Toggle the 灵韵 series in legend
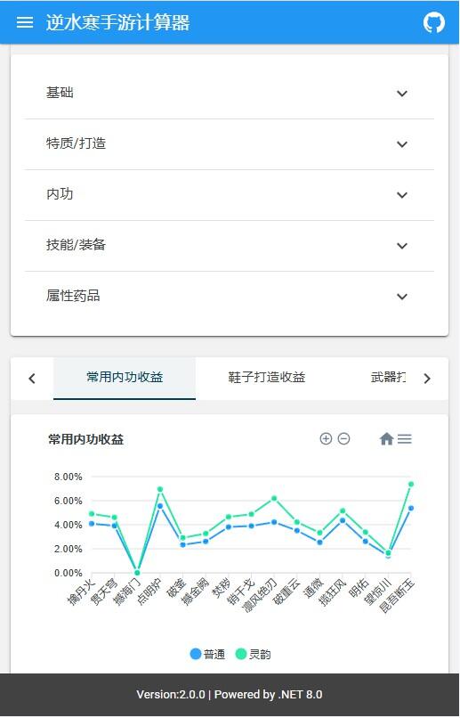This screenshot has height=718, width=460. coord(253,654)
